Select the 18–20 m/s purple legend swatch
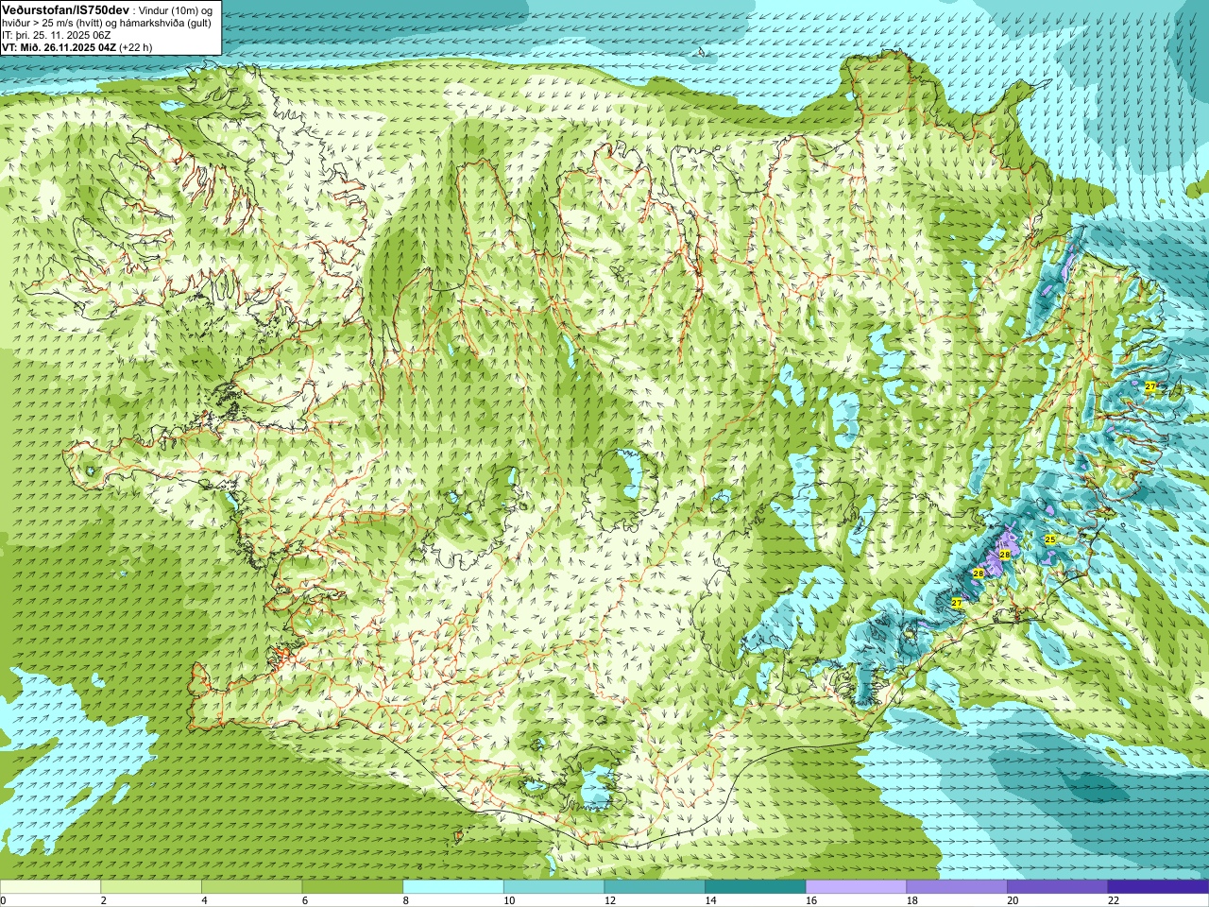 (x=957, y=887)
